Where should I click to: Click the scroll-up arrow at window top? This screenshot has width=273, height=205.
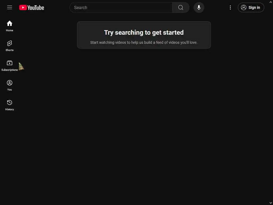point(271,2)
